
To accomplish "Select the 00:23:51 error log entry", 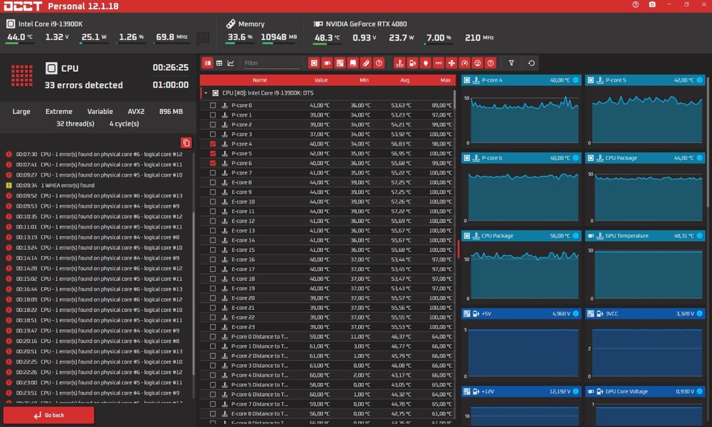I will [x=96, y=393].
